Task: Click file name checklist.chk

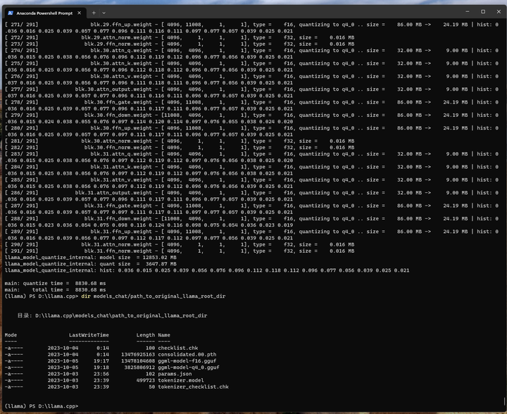Action: (178, 348)
